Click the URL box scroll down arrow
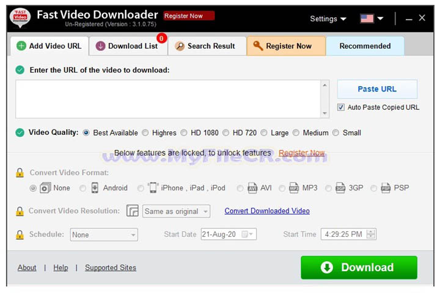This screenshot has height=293, width=440. point(324,114)
